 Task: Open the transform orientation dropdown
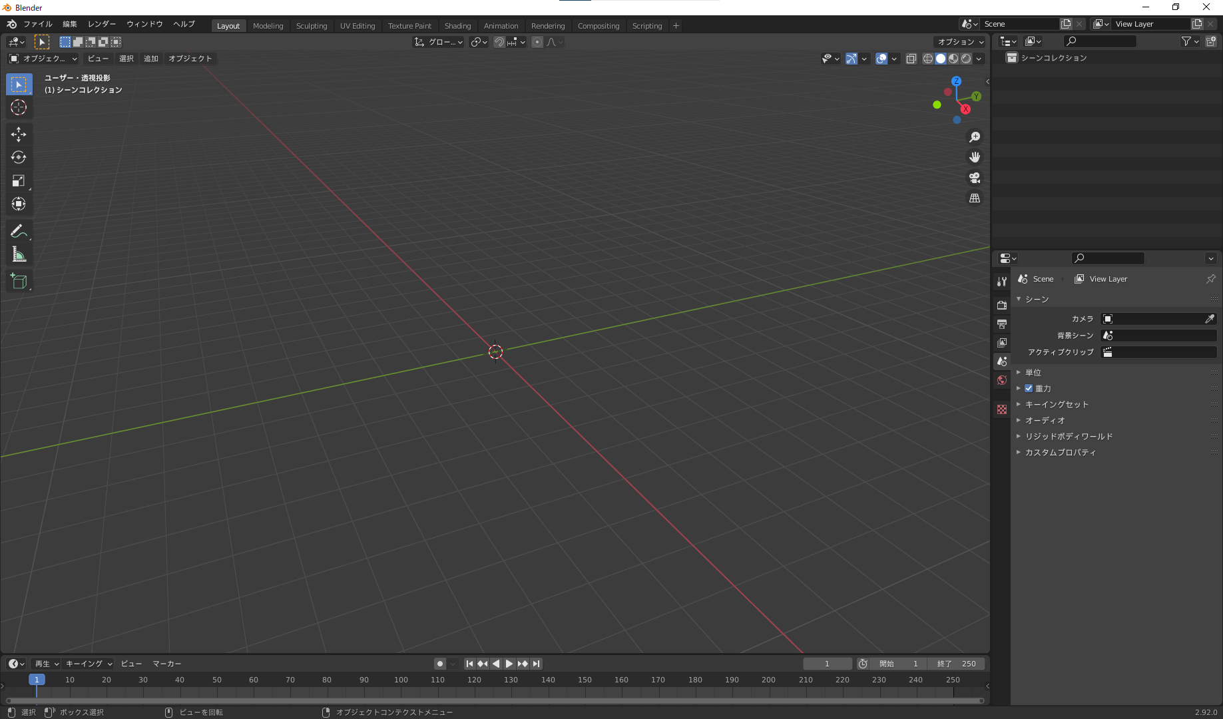click(439, 42)
